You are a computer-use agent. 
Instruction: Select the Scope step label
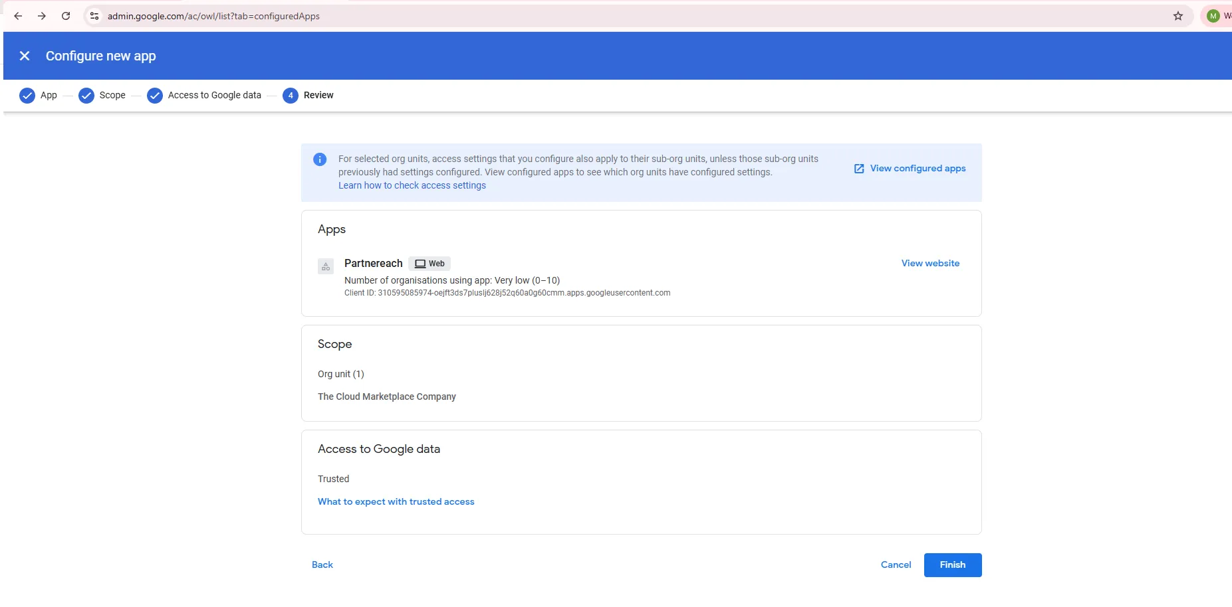pos(112,95)
